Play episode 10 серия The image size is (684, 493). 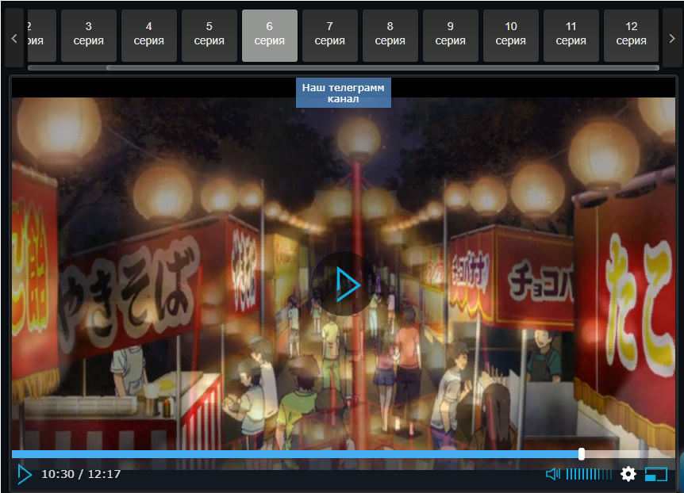coord(511,35)
